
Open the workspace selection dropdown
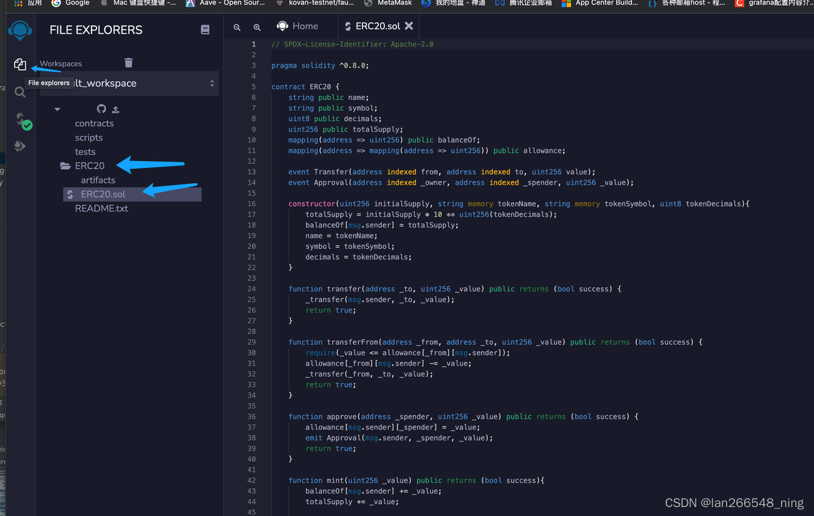click(129, 83)
